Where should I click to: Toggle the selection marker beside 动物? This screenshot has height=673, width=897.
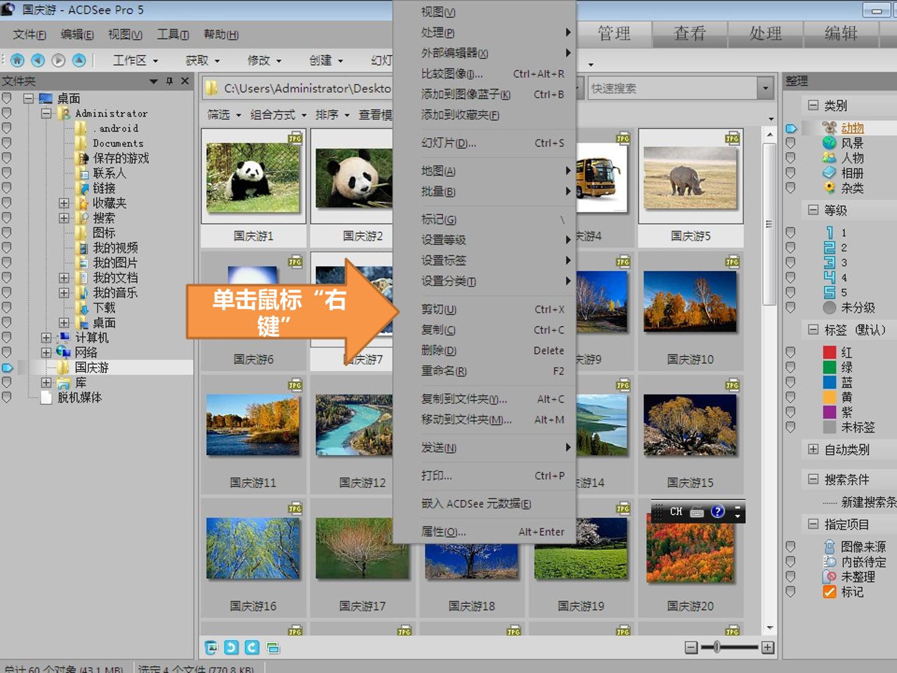(x=791, y=128)
